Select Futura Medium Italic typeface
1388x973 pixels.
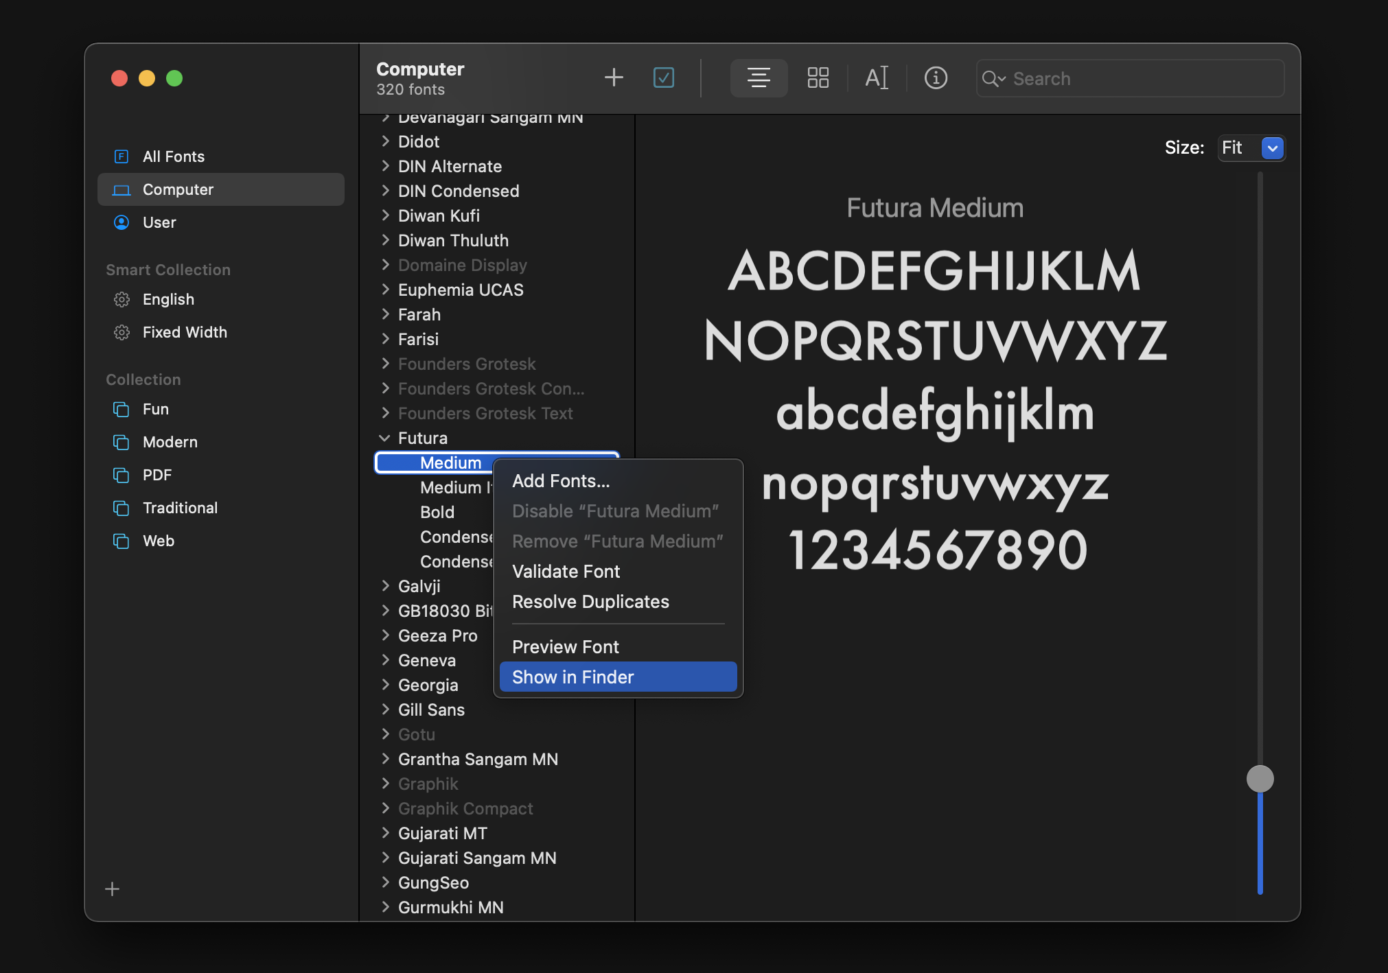(x=456, y=487)
